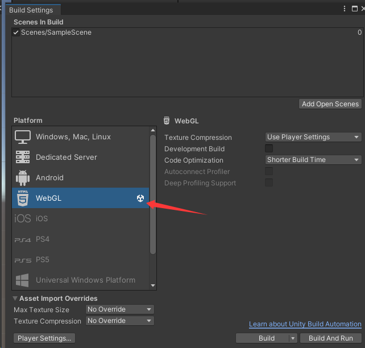Image resolution: width=365 pixels, height=348 pixels.
Task: Collapse the Asset Import Overrides section
Action: (x=15, y=299)
